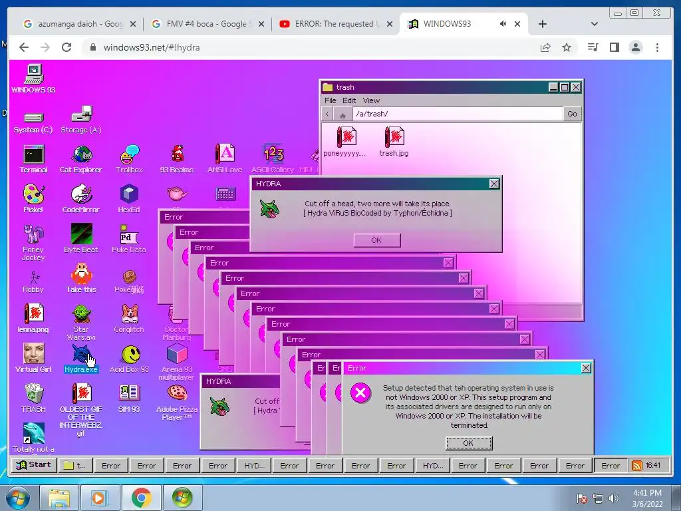Open Chrome from the Windows taskbar
Viewport: 681px width, 511px height.
[141, 498]
